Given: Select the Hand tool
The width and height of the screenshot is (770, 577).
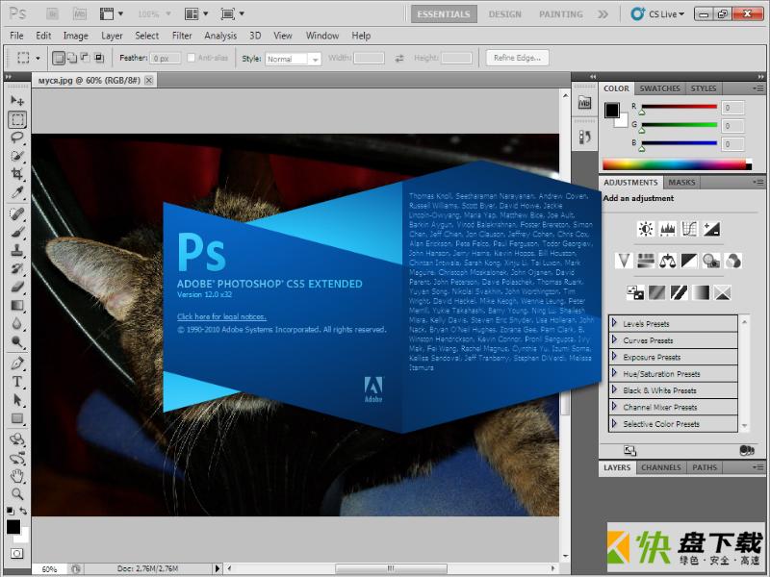Looking at the screenshot, I should click(17, 475).
